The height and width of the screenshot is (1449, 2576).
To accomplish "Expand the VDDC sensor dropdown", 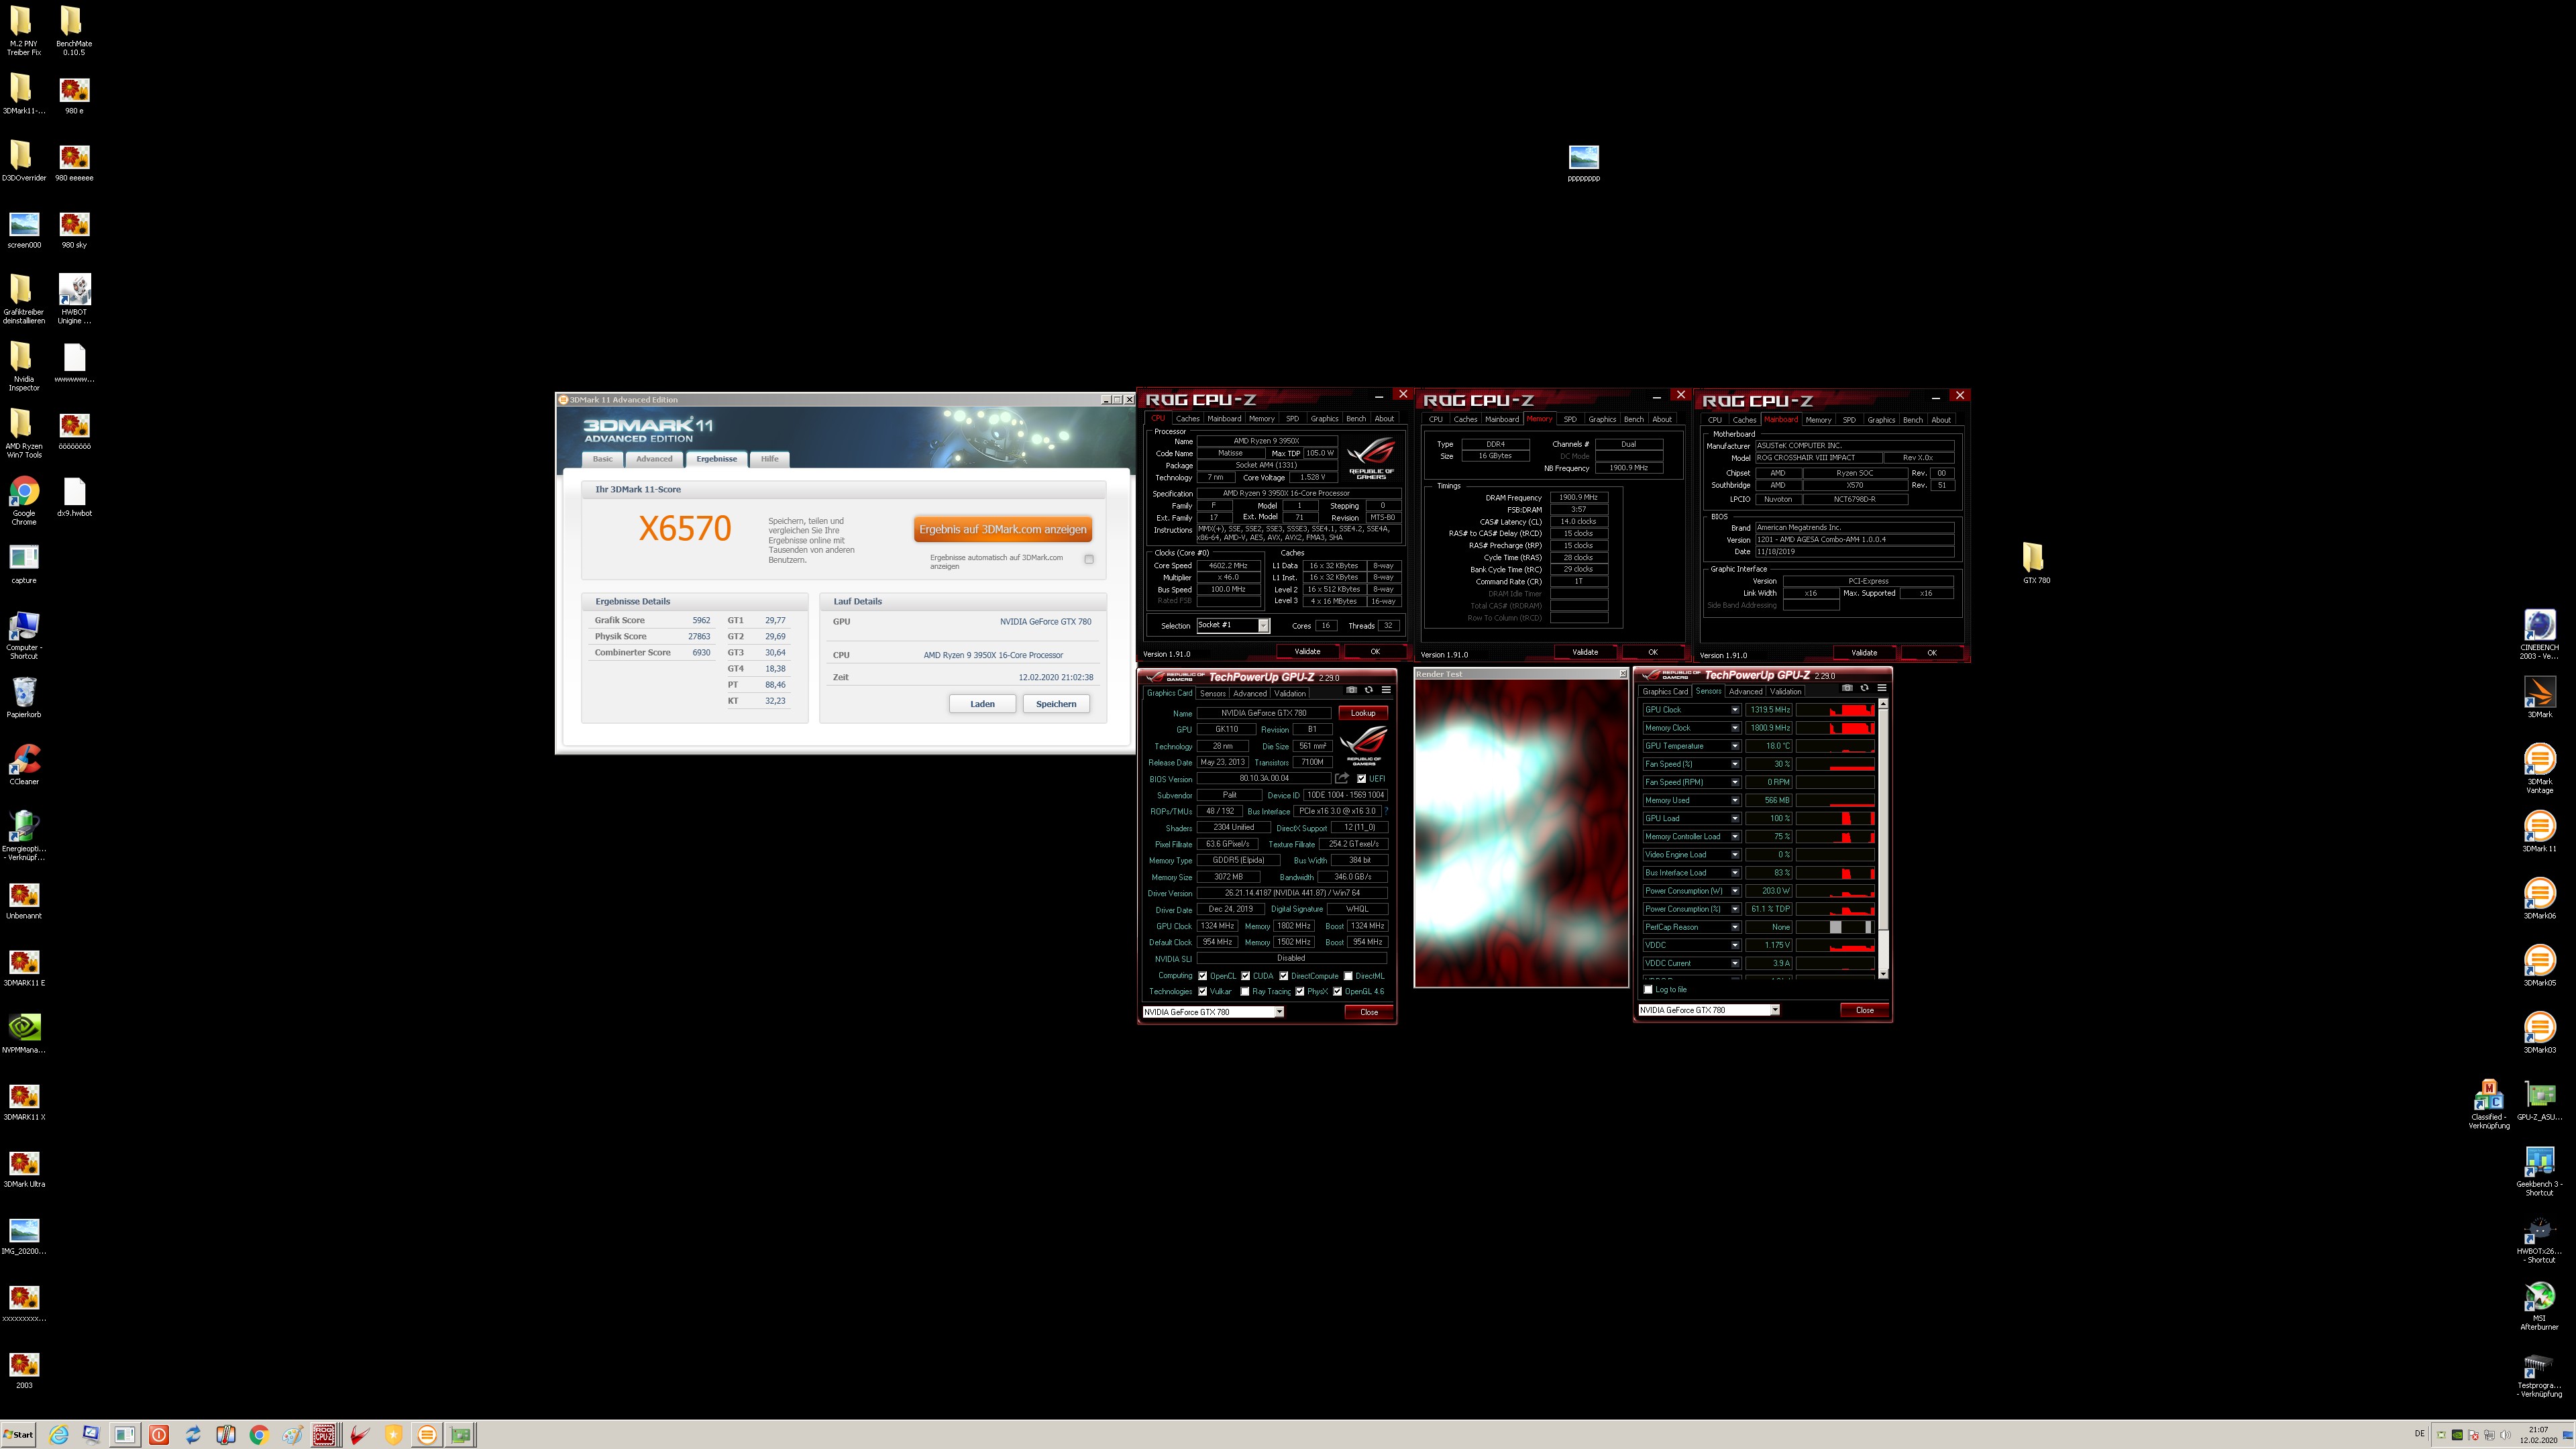I will [x=1735, y=945].
